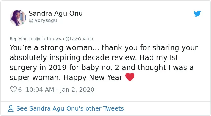This screenshot has height=116, width=211.
Task: Open the Twitter bird logo
Action: pyautogui.click(x=197, y=14)
